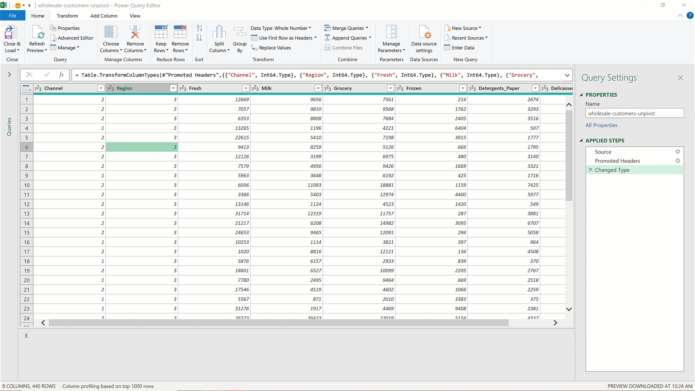695x391 pixels.
Task: Click the Remove Columns icon
Action: point(135,33)
